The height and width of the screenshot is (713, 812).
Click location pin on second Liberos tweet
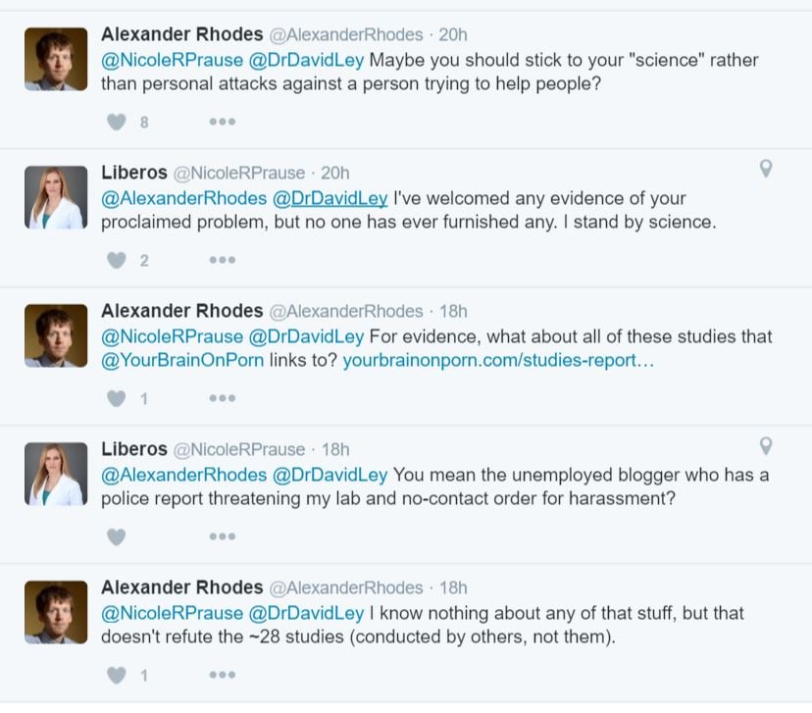pyautogui.click(x=766, y=445)
